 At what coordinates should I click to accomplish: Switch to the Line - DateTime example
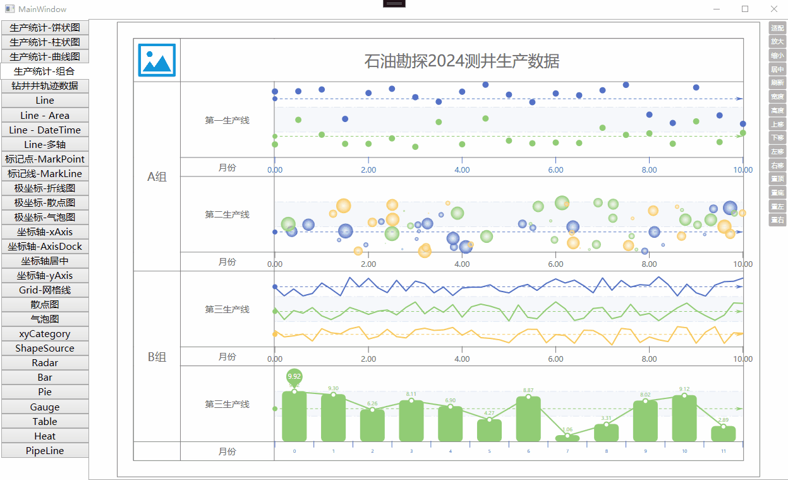[x=45, y=130]
